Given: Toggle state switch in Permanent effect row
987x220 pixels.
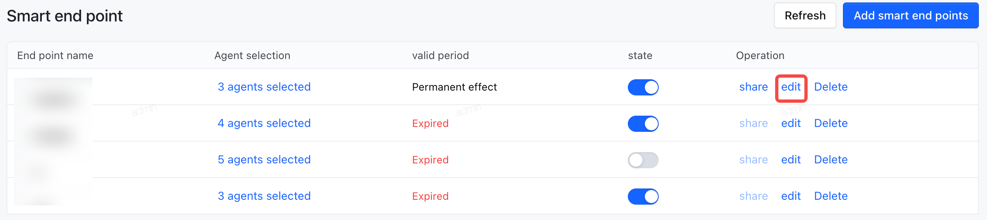Looking at the screenshot, I should click(x=643, y=87).
